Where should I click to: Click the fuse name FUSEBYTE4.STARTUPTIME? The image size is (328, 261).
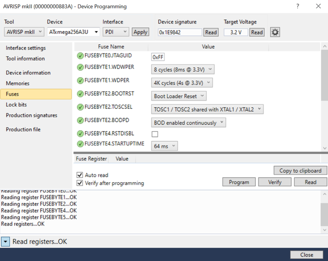114,143
